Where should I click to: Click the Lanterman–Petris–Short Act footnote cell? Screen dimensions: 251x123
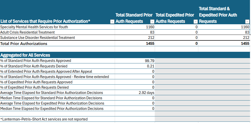click(x=44, y=119)
